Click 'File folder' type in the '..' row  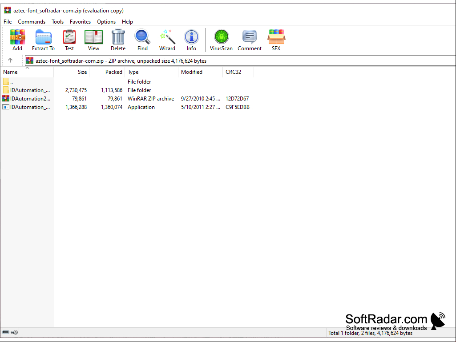point(139,82)
